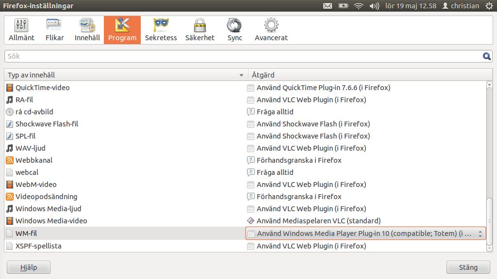Viewport: 497px width, 279px height.
Task: Open the christian user menu
Action: coord(461,6)
